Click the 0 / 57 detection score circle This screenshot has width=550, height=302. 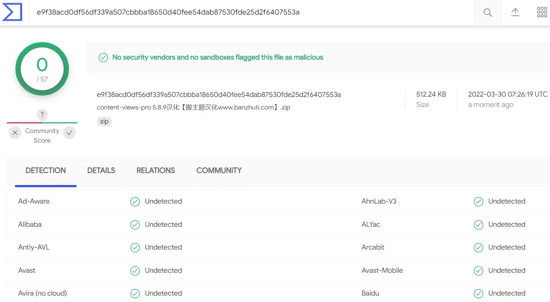pos(42,69)
